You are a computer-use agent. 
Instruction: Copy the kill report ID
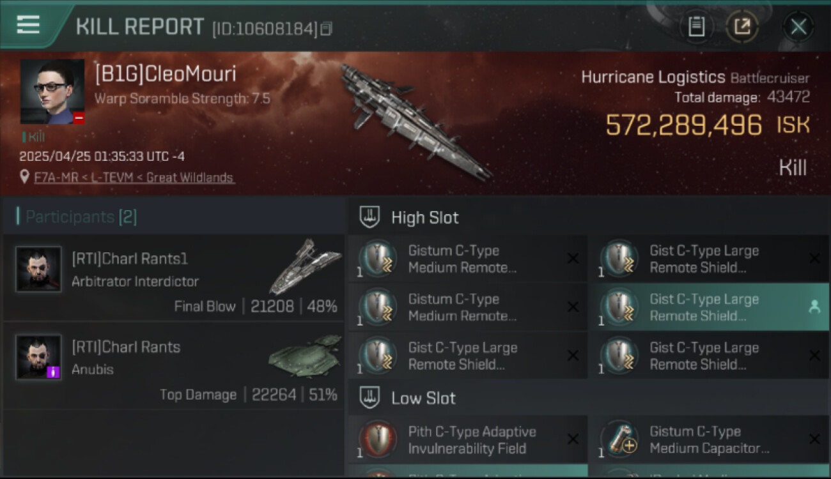click(327, 29)
